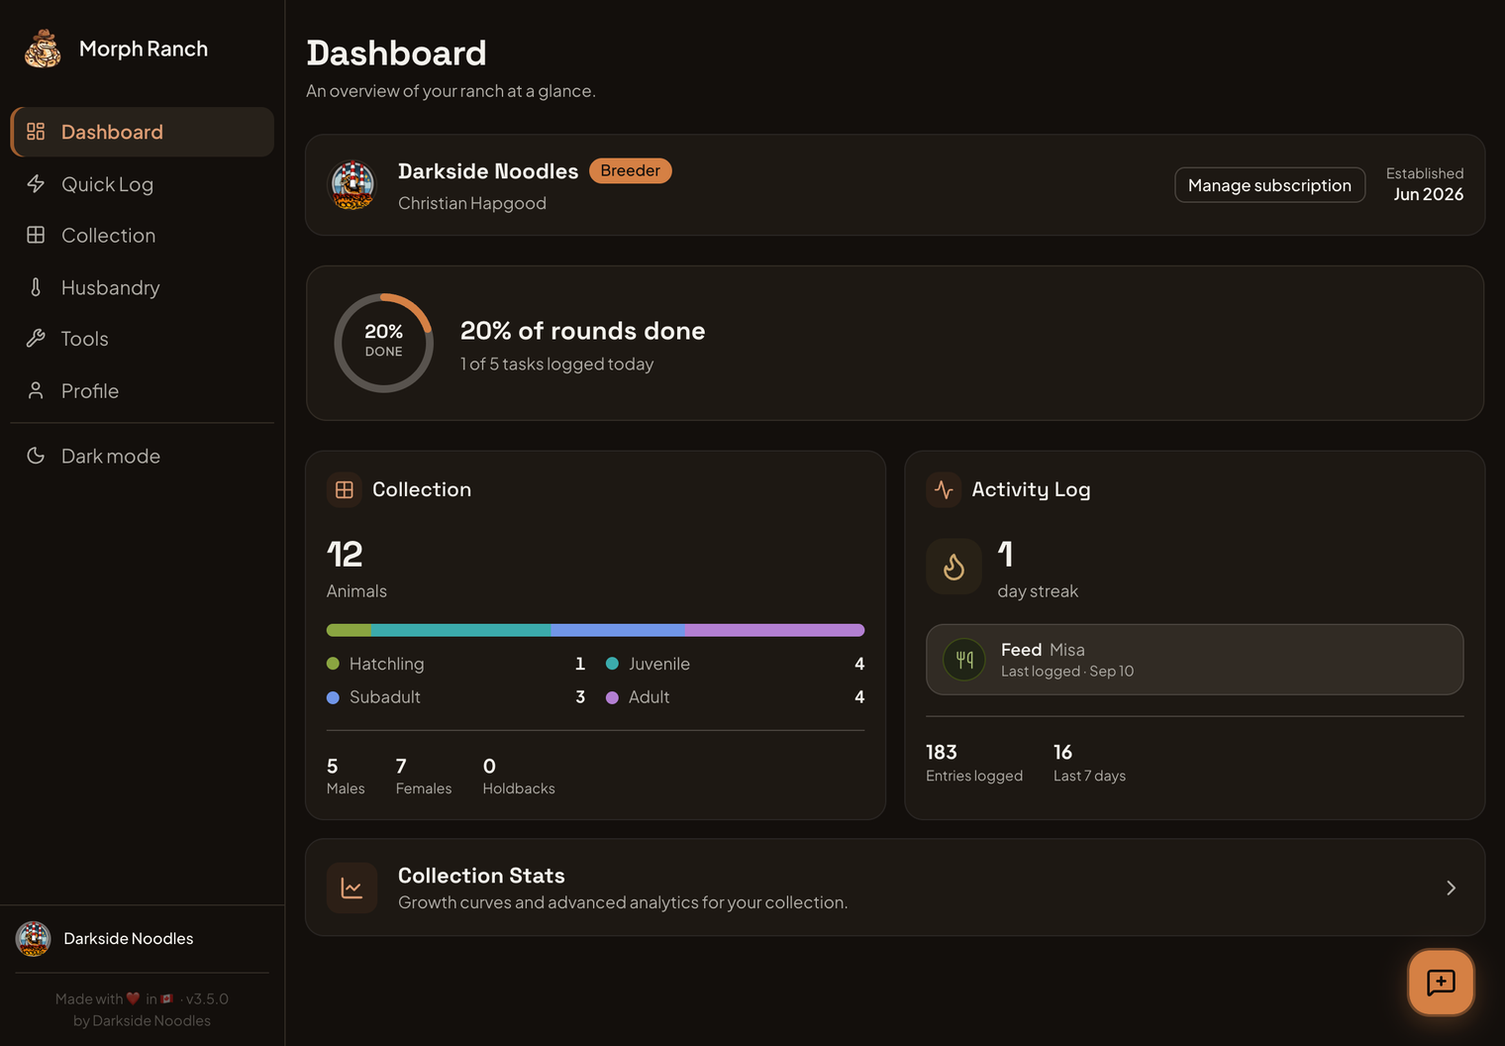Click the '12' animals count

(x=345, y=554)
